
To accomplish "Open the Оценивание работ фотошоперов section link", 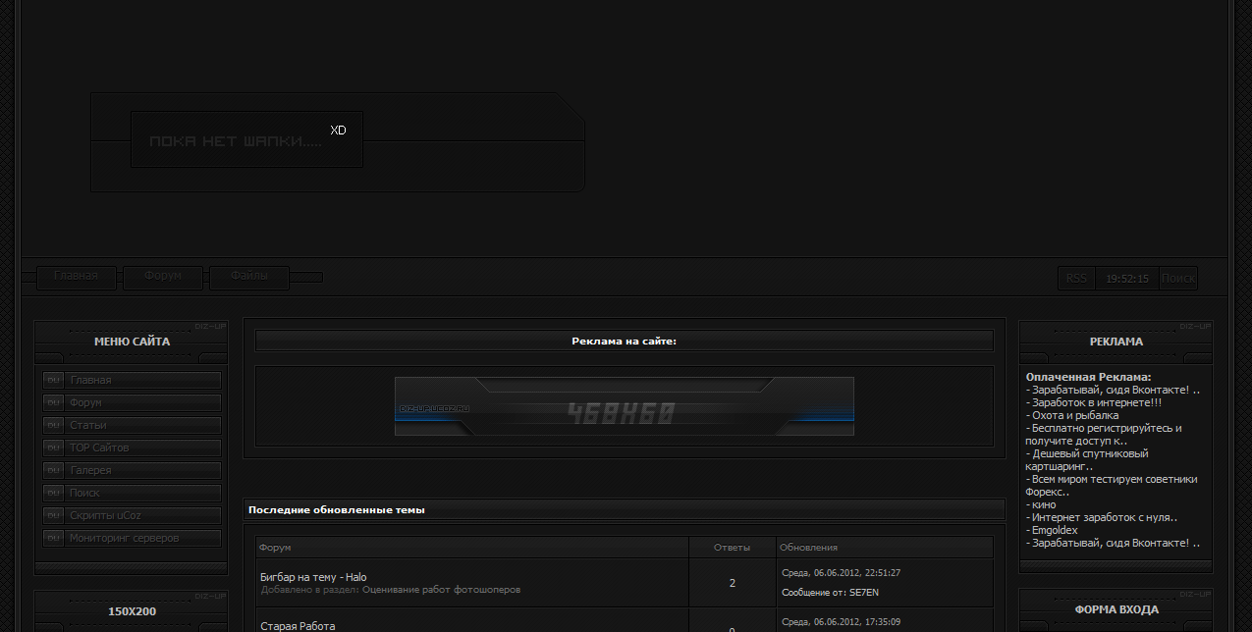I will [x=441, y=590].
